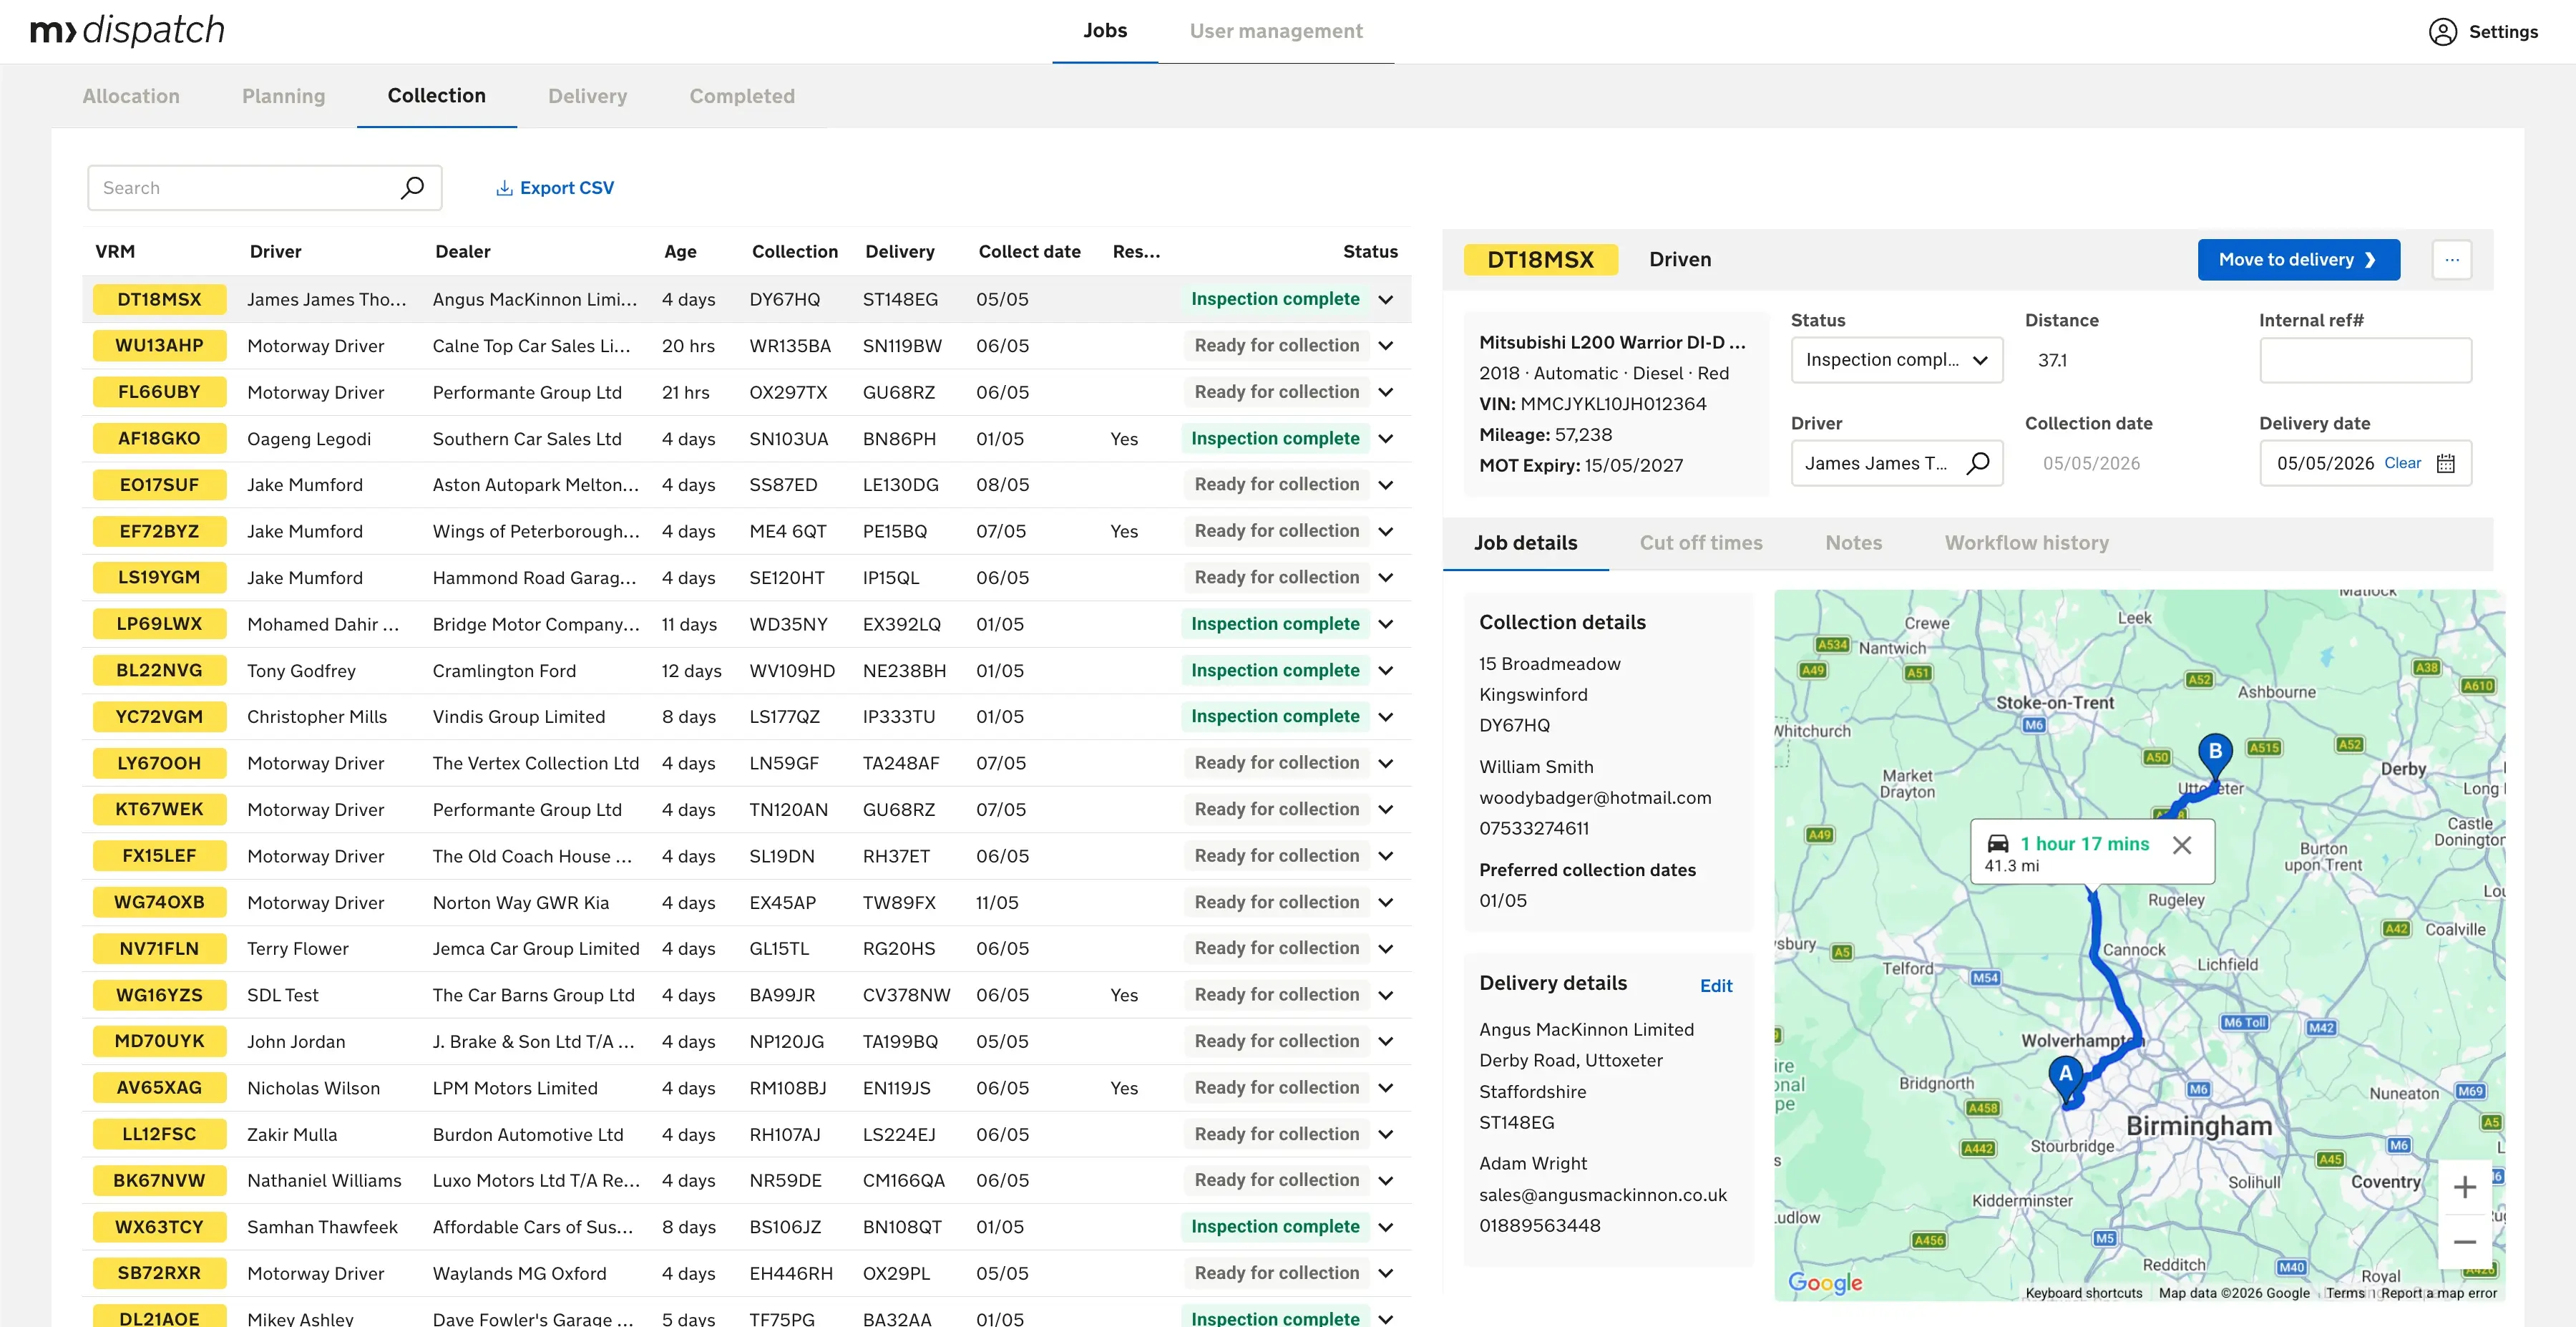The width and height of the screenshot is (2576, 1327).
Task: Expand the AF18GKO row chevron
Action: point(1386,439)
